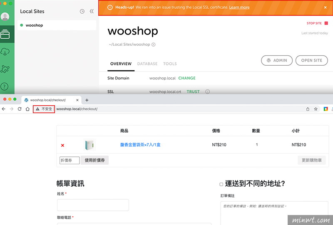Select the Local Sites sidebar icon

pyautogui.click(x=5, y=34)
